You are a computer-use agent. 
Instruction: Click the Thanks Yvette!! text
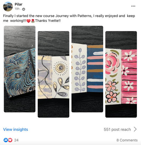tap(48, 21)
